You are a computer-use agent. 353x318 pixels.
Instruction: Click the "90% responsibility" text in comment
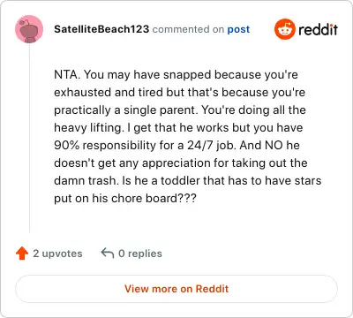point(105,145)
